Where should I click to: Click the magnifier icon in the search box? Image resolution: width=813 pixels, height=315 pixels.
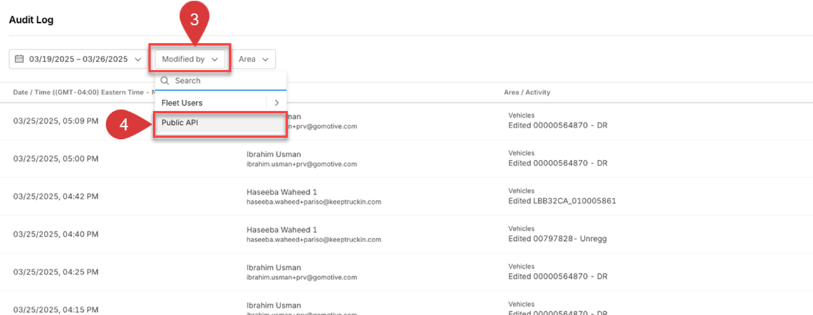click(165, 81)
